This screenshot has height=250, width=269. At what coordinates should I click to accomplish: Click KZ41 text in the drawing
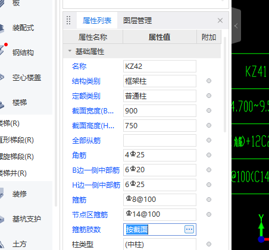point(256,71)
